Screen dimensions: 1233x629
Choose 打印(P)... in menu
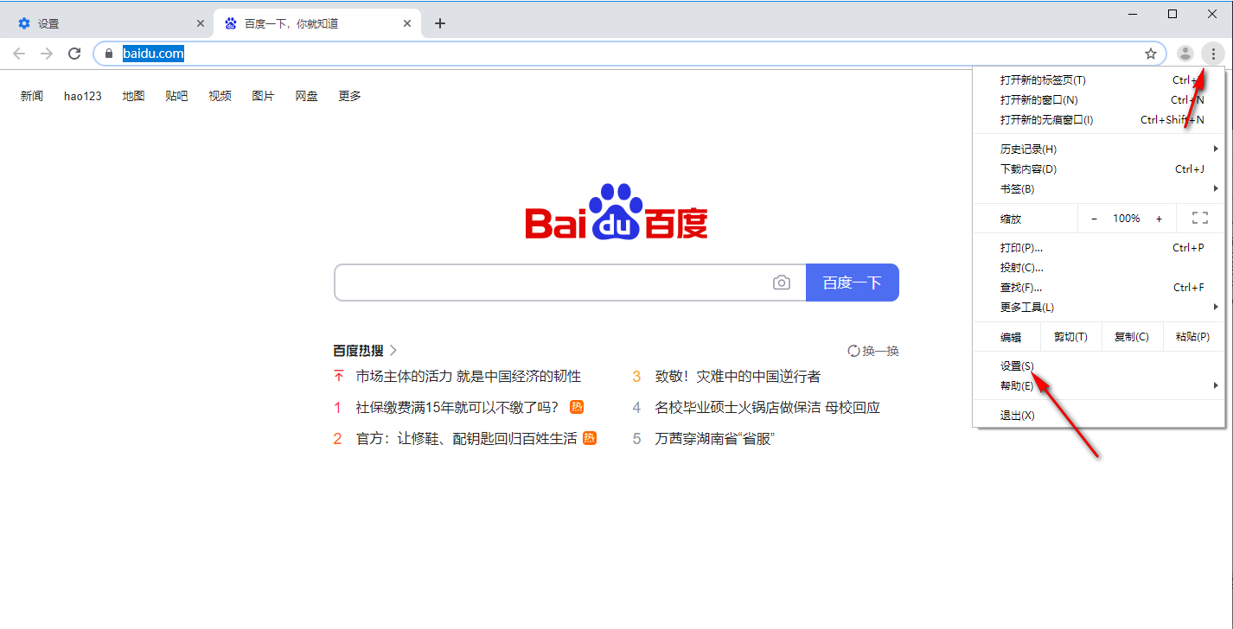click(1099, 248)
